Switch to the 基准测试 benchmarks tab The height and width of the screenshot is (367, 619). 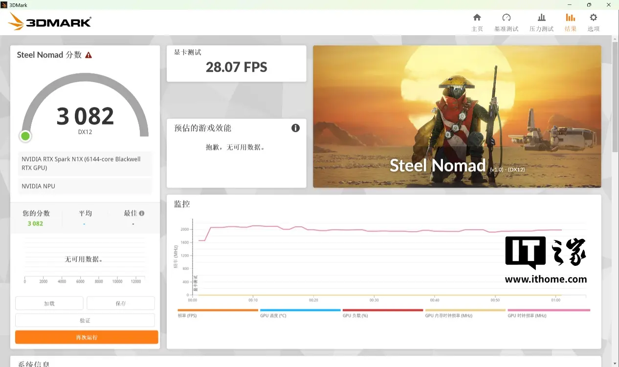506,22
